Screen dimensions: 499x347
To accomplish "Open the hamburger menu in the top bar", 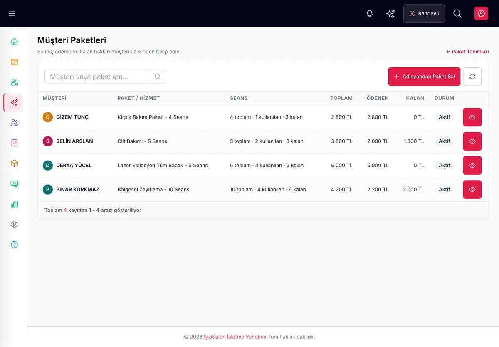I will click(x=12, y=14).
